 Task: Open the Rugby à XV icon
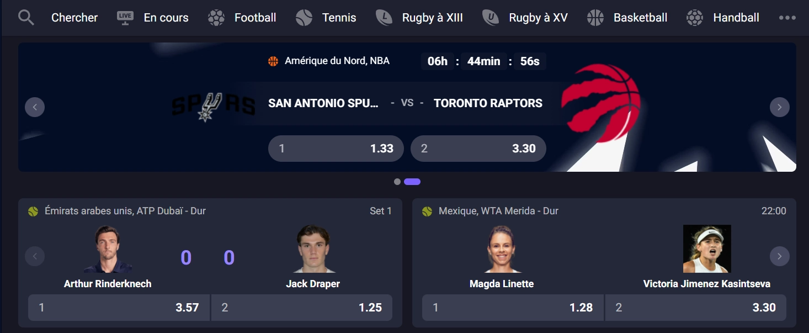(491, 18)
